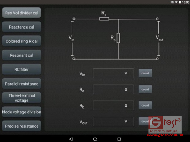Open Three-terminal voltage calculator

pos(22,98)
